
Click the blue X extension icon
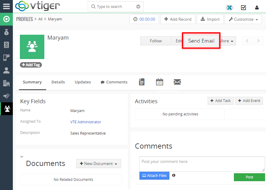click(229, 7)
